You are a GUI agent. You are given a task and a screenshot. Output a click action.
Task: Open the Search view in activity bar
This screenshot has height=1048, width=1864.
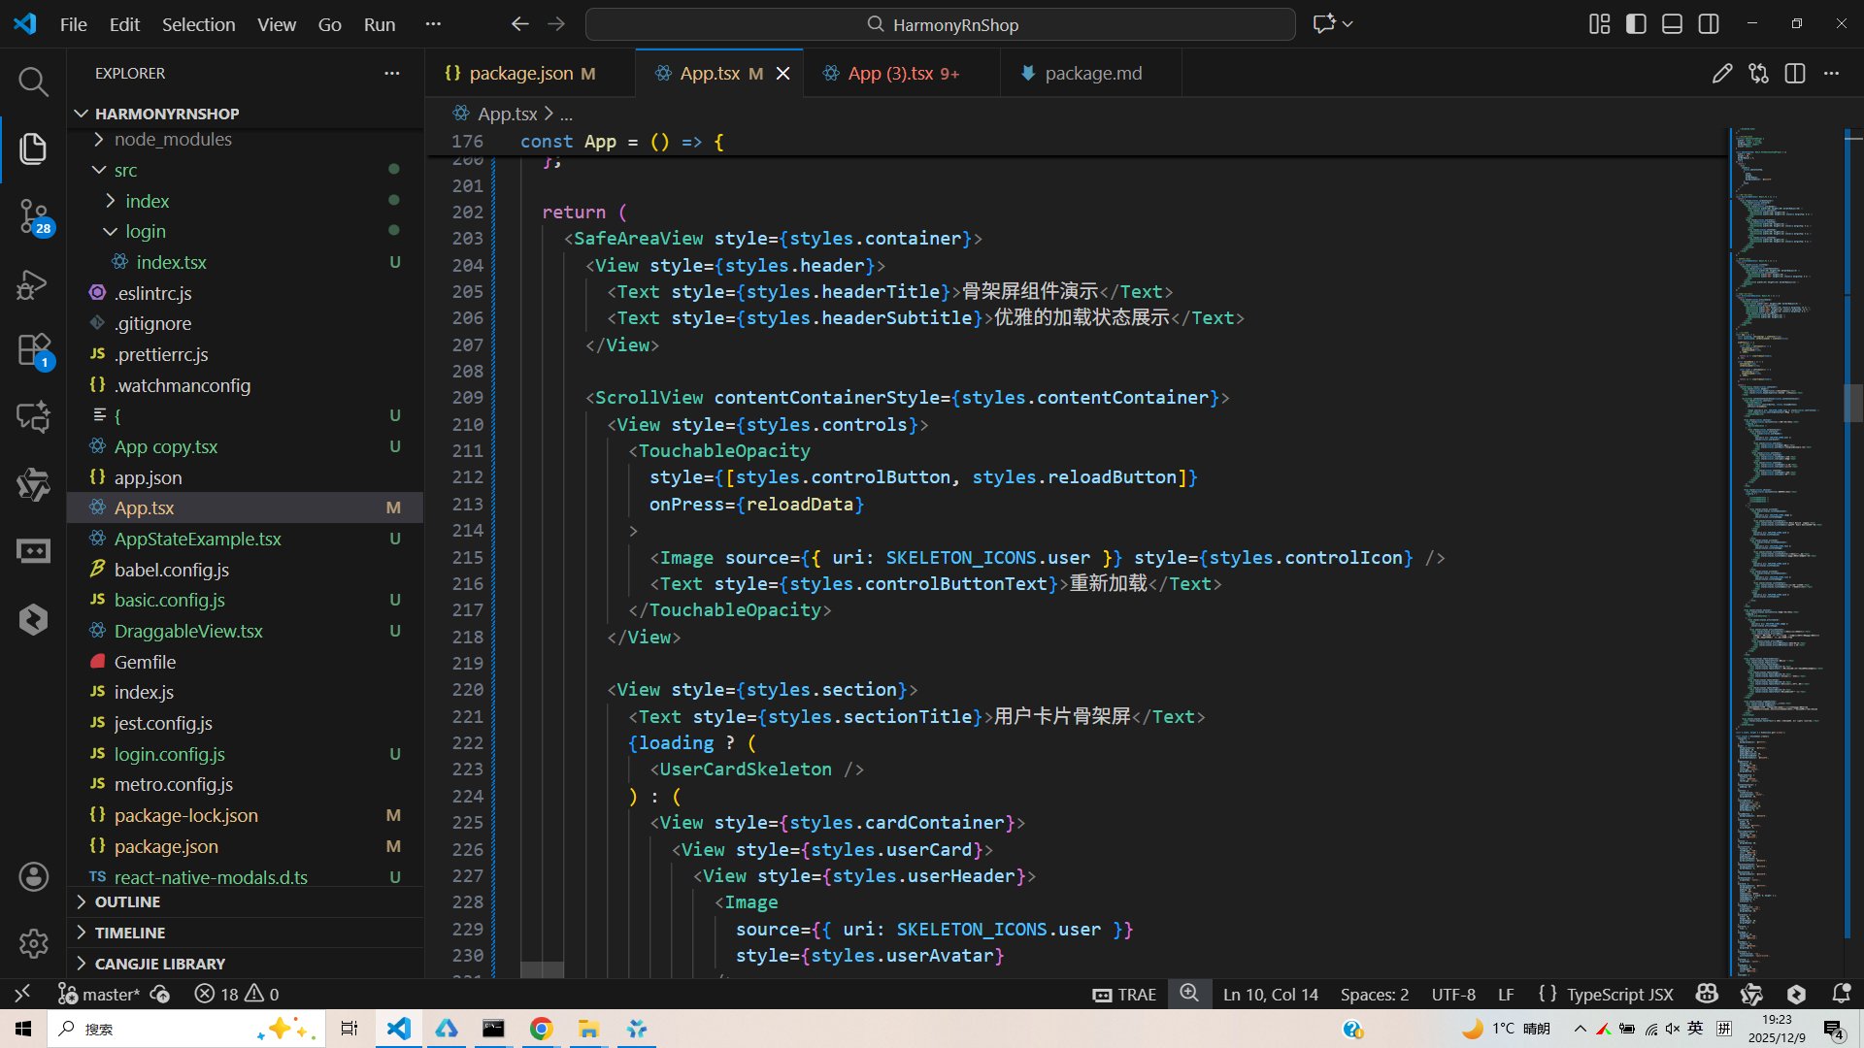pyautogui.click(x=33, y=82)
